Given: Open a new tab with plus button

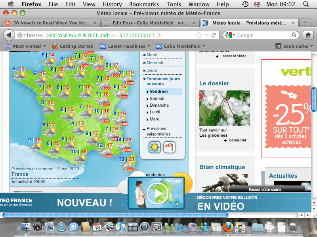Looking at the screenshot, I should point(305,23).
